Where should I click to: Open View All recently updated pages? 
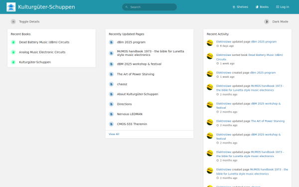pyautogui.click(x=114, y=134)
